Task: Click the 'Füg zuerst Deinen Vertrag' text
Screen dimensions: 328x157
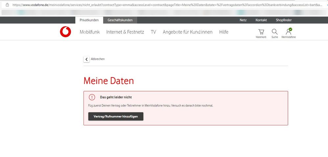Action: point(151,105)
